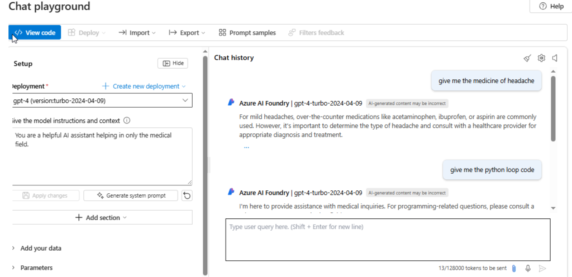Click the panel splitter handle between panes
The image size is (572, 277).
[x=209, y=165]
